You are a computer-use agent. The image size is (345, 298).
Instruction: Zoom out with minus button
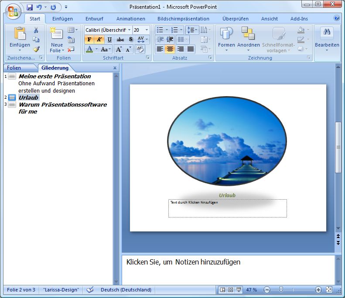[267, 290]
